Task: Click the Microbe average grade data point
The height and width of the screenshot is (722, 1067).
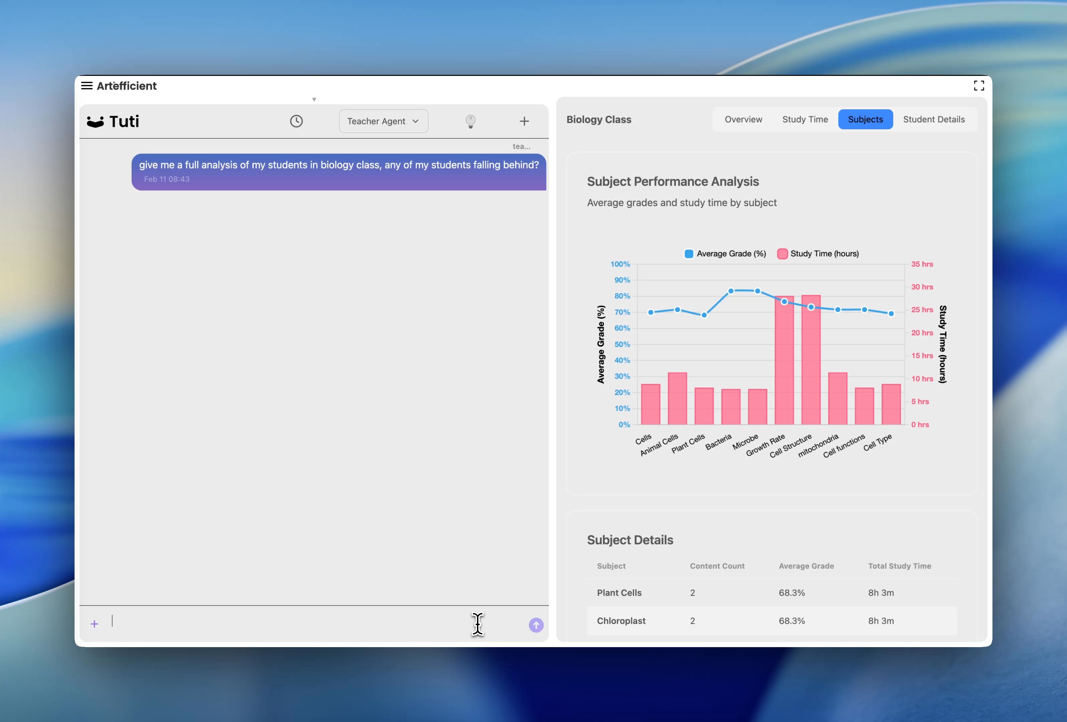Action: (x=757, y=291)
